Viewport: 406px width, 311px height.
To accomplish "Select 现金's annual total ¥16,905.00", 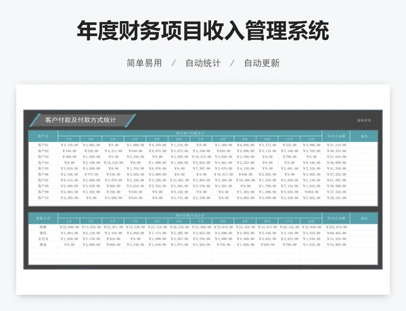I will pyautogui.click(x=336, y=245).
